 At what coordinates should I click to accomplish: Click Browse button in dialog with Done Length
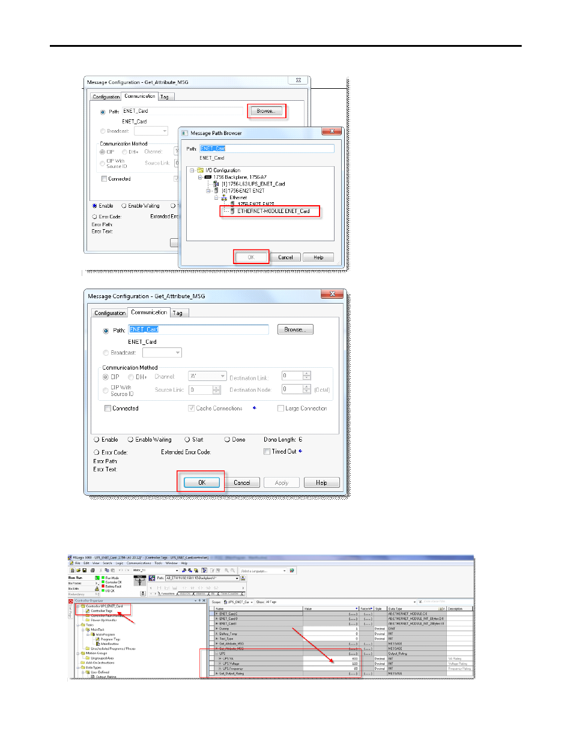point(295,329)
